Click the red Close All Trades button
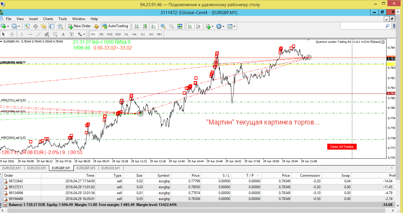The width and height of the screenshot is (403, 213). coord(342,147)
